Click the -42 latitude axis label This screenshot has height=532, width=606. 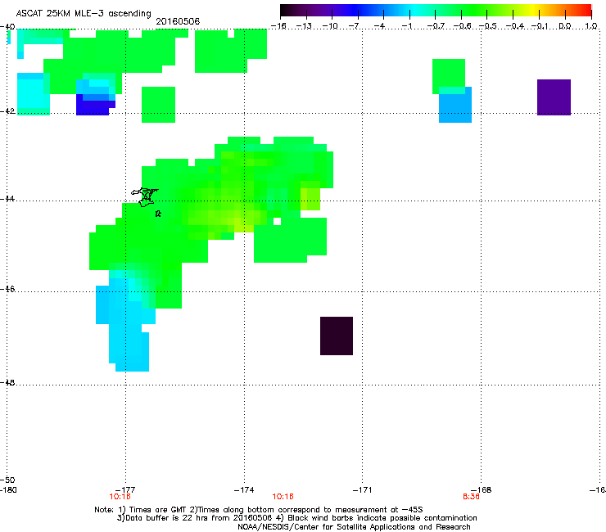click(x=7, y=111)
